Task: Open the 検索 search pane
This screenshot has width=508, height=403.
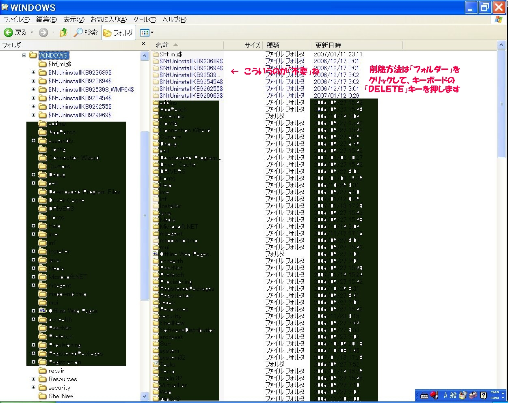Action: (x=86, y=32)
